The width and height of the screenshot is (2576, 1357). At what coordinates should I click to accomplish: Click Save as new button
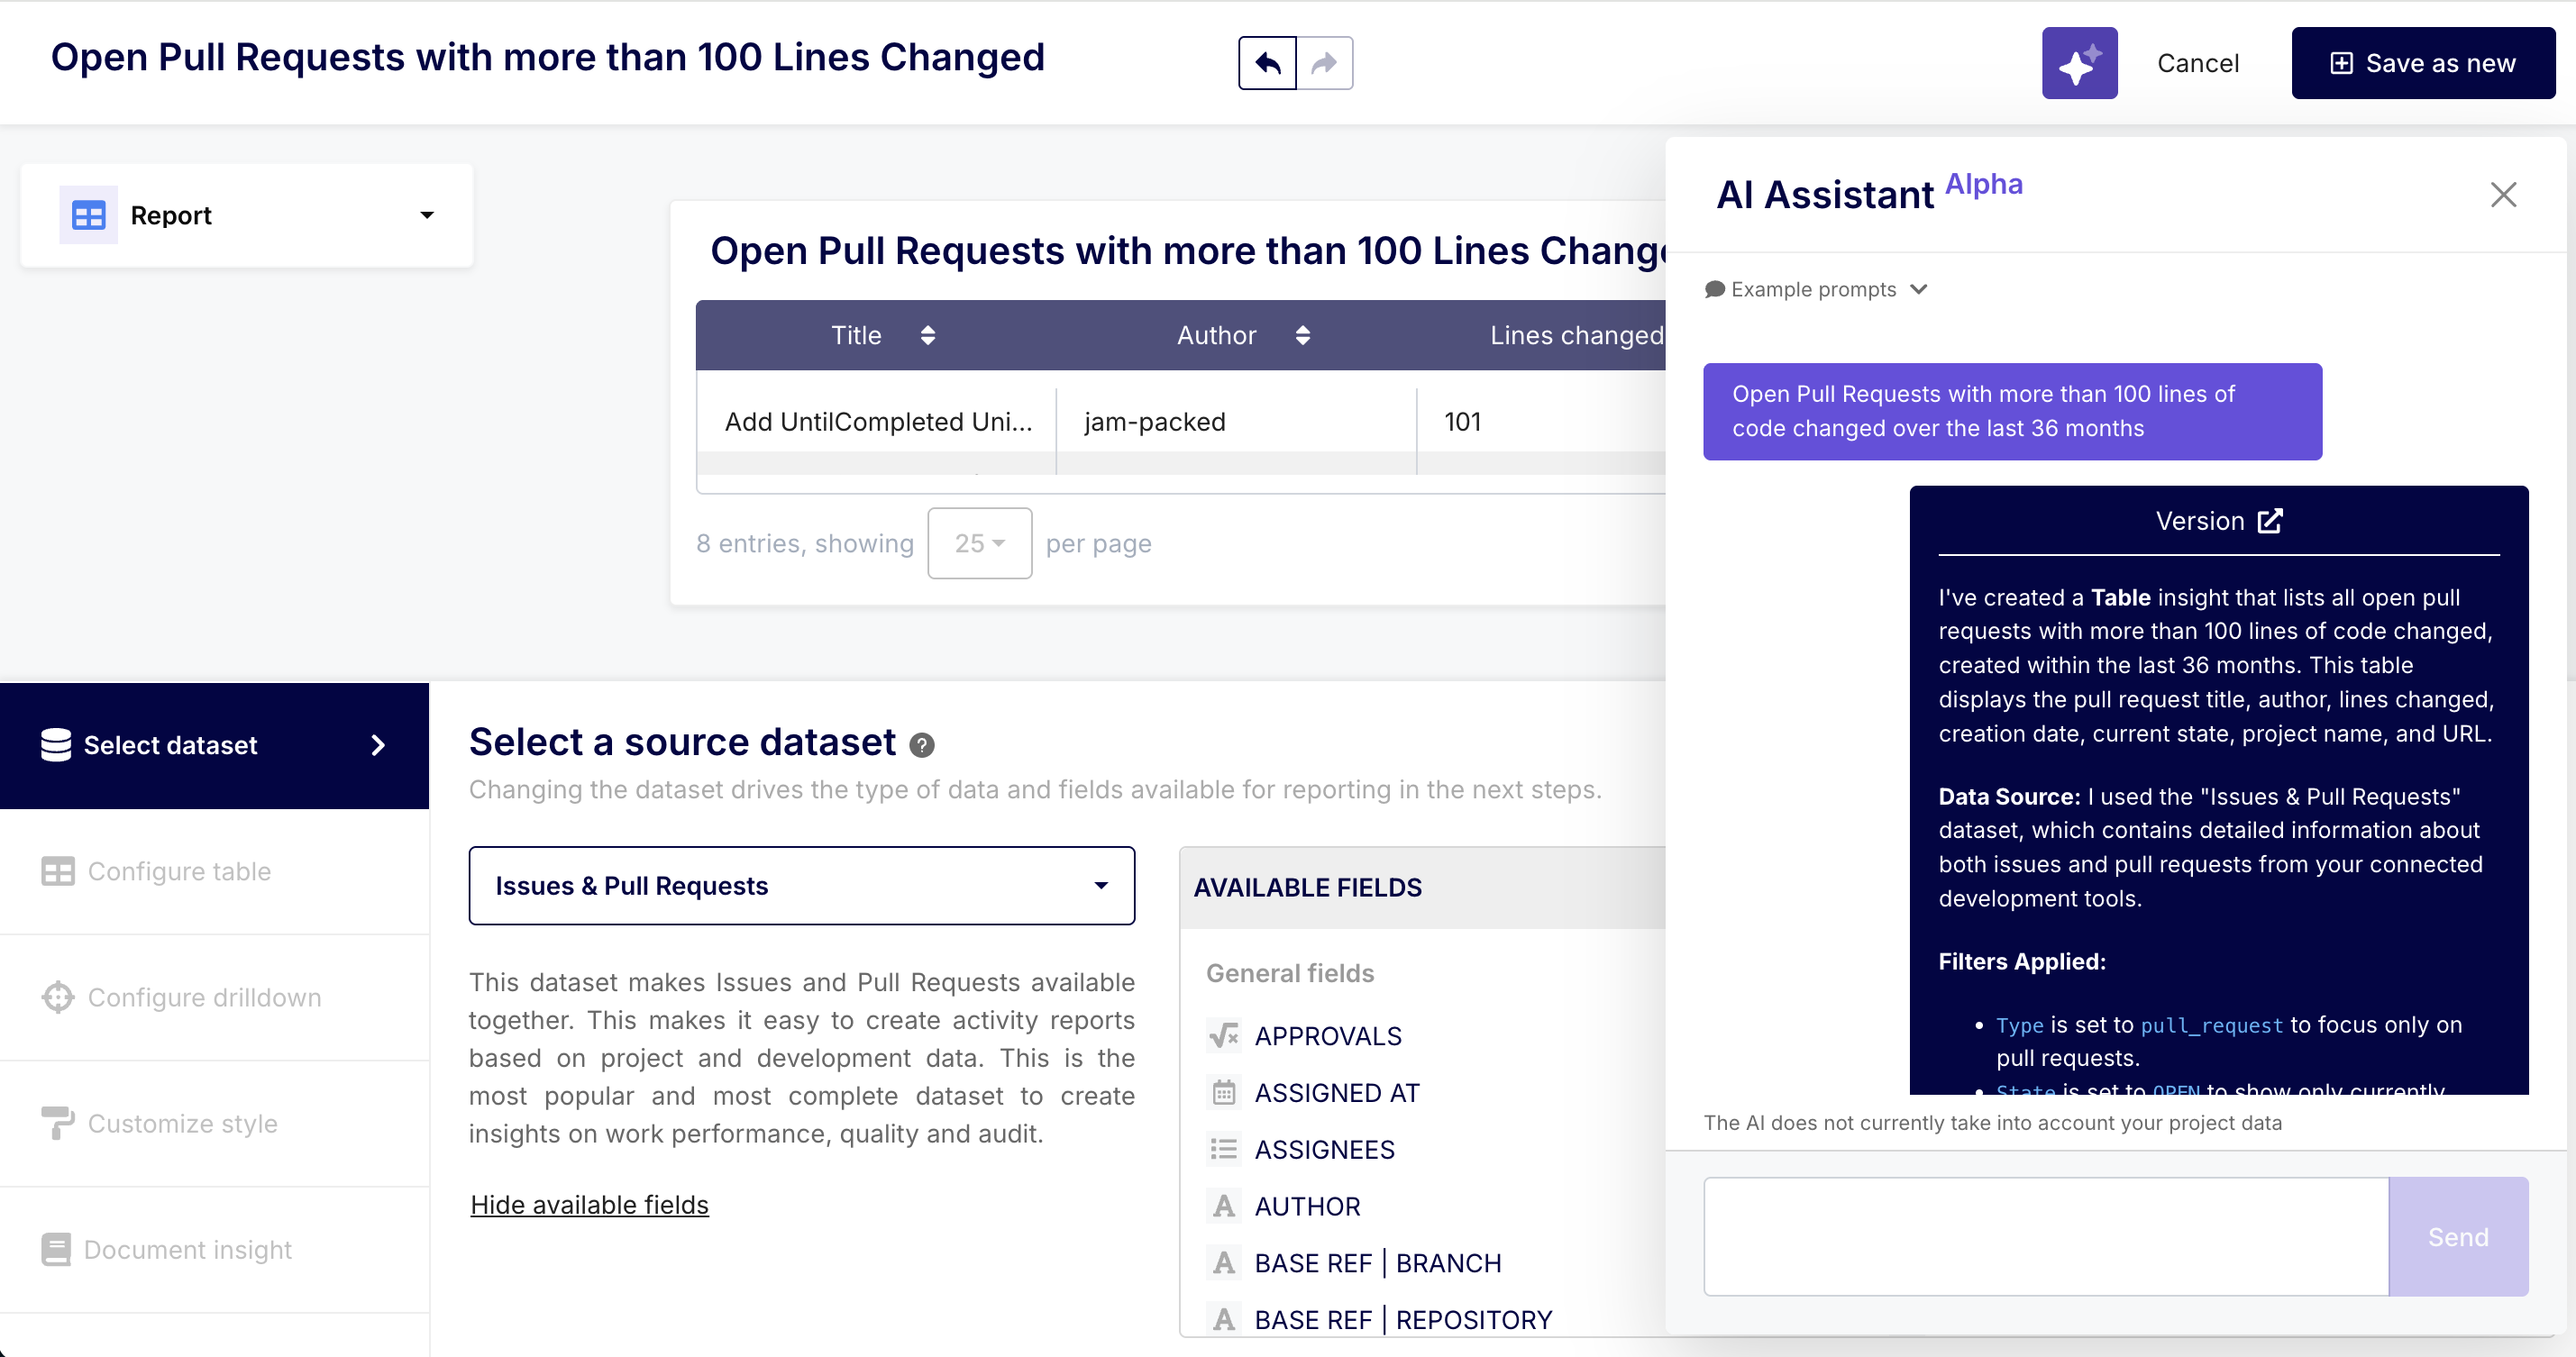[x=2422, y=63]
